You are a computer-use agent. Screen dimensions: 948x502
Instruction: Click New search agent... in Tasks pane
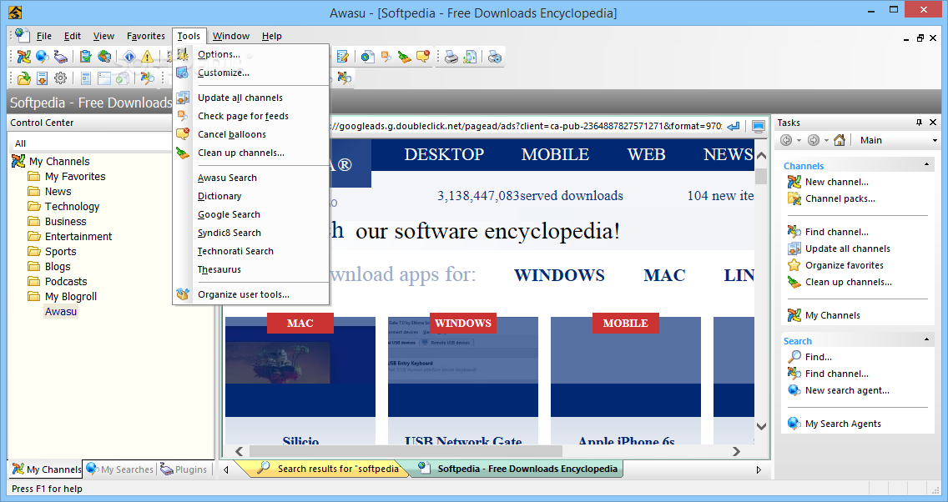coord(847,390)
